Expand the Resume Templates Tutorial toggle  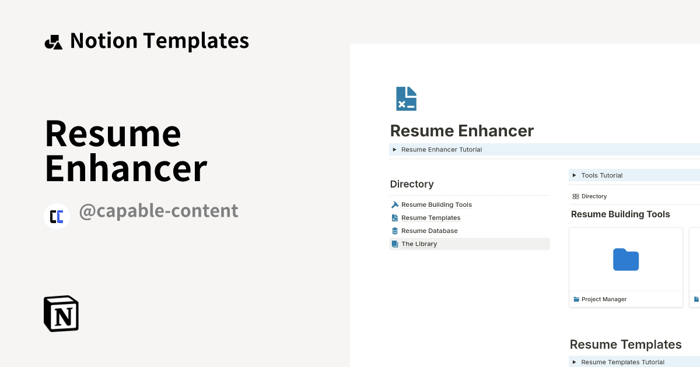pyautogui.click(x=574, y=362)
